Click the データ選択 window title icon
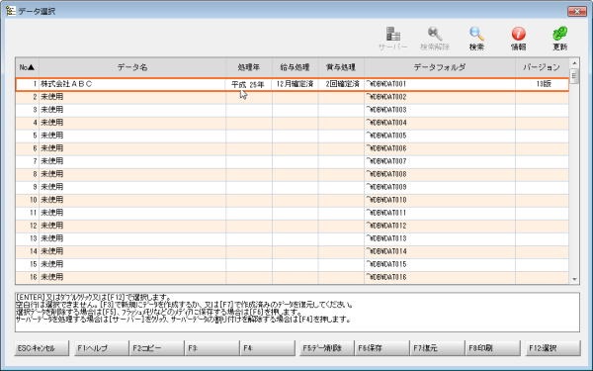Viewport: 593px width, 371px height. (11, 11)
